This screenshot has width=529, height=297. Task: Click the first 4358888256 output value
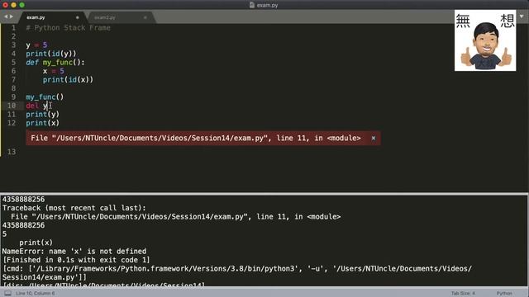point(23,200)
